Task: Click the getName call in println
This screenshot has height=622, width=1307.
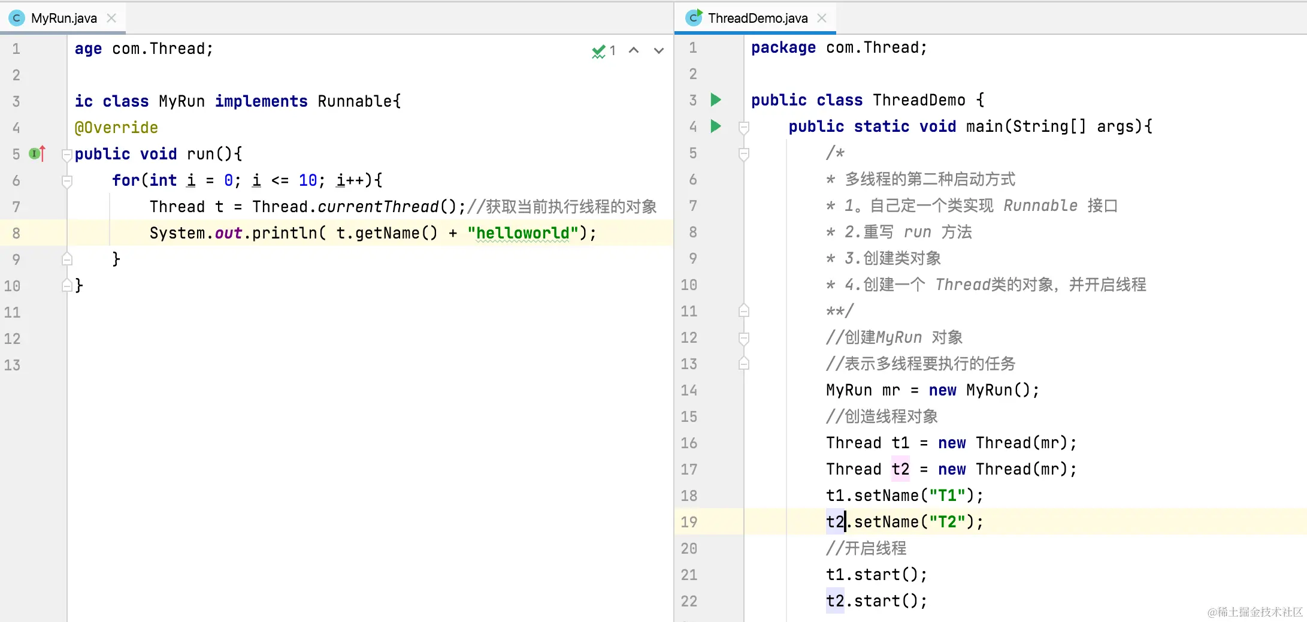Action: tap(387, 233)
